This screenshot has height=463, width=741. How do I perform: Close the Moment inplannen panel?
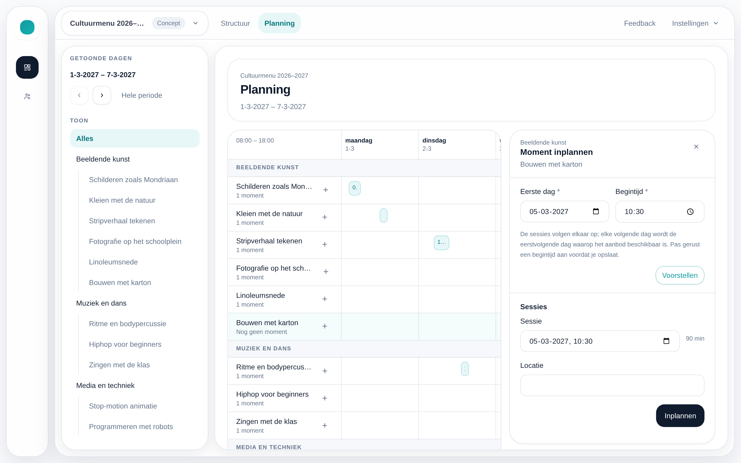click(696, 147)
